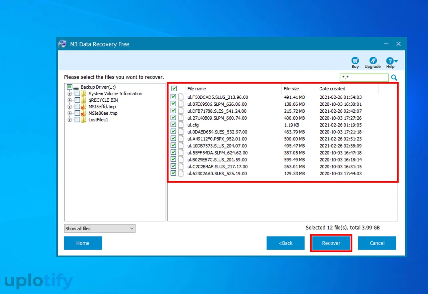Expand the $RECYCLE.BIN tree node
428x294 pixels.
(x=70, y=100)
